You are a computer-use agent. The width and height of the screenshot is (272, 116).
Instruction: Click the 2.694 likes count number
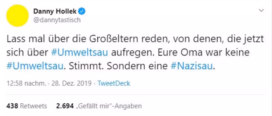click(x=65, y=106)
